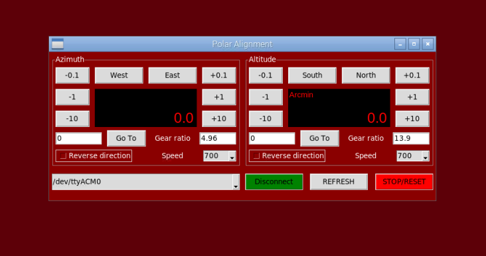486x256 pixels.
Task: Click the Altitude +1 button
Action: 412,97
